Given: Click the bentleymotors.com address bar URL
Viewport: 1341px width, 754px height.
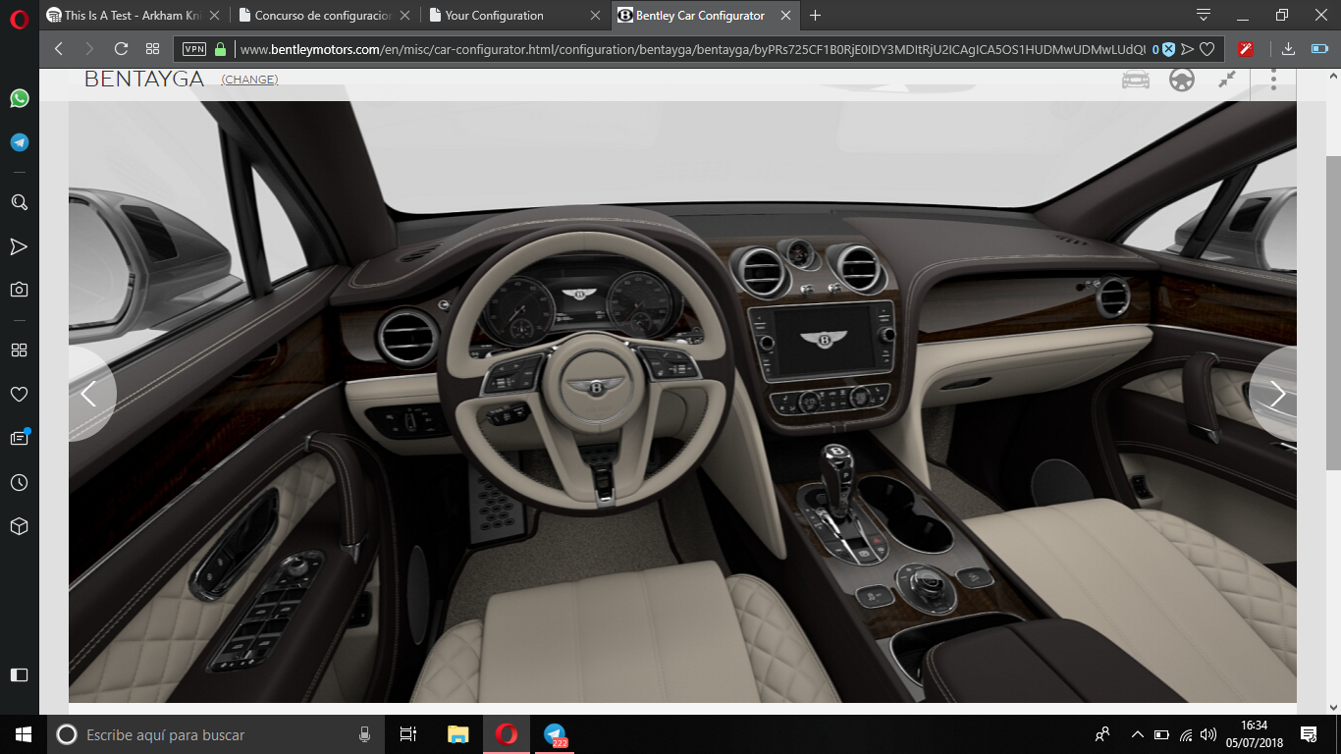Looking at the screenshot, I should (692, 49).
